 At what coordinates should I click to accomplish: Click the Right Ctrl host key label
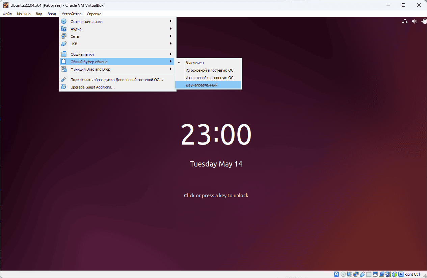412,274
